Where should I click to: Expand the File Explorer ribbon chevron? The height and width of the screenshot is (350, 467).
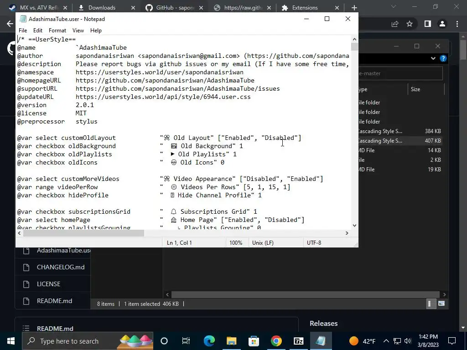point(433,58)
